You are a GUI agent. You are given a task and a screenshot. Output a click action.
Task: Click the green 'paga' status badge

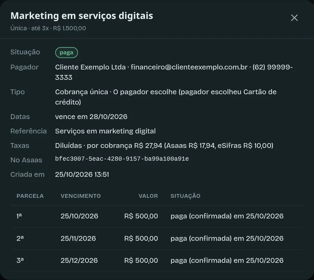[x=66, y=53]
